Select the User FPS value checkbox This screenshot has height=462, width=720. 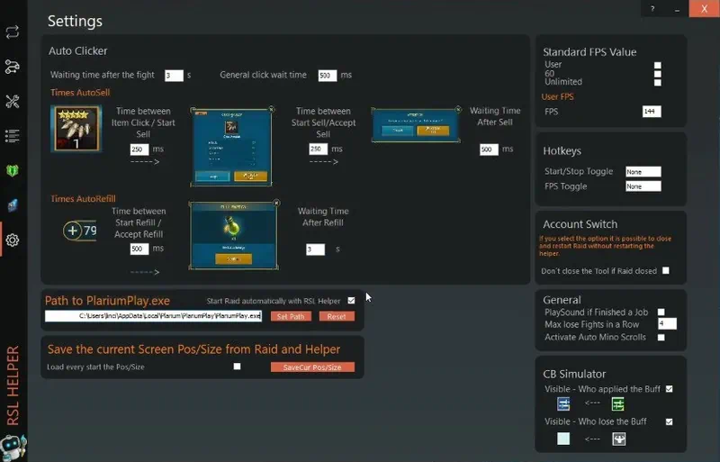(x=658, y=65)
